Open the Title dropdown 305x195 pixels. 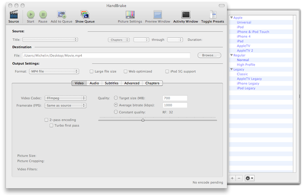(50, 40)
